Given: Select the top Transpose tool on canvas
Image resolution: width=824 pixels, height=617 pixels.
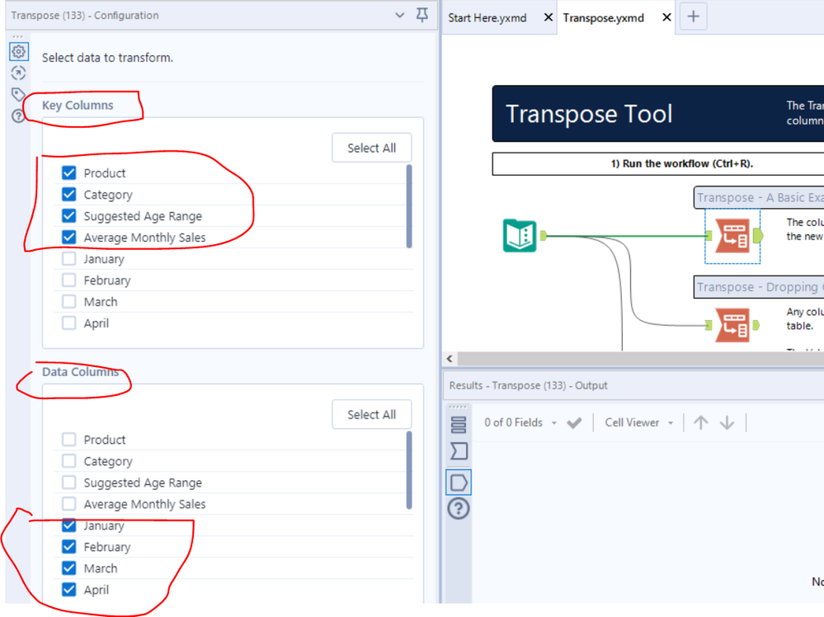Looking at the screenshot, I should (732, 235).
